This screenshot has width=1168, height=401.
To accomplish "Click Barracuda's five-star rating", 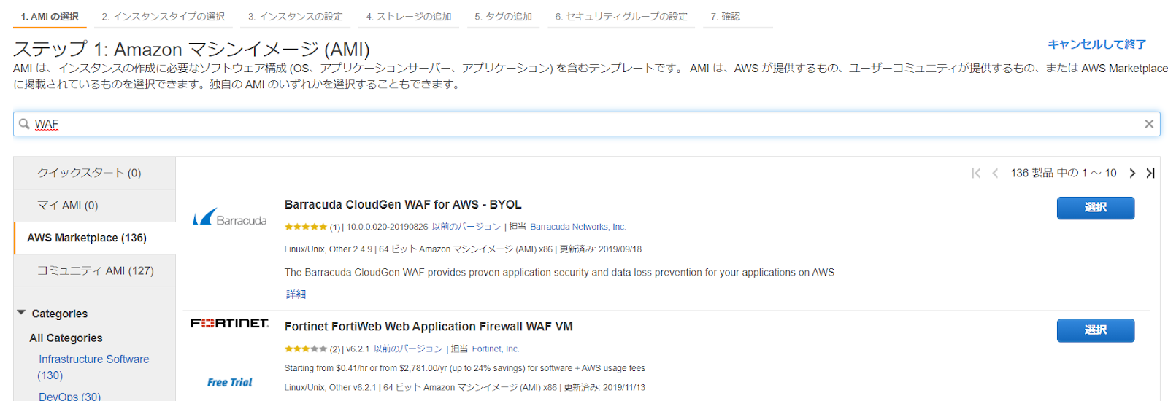I will (306, 227).
